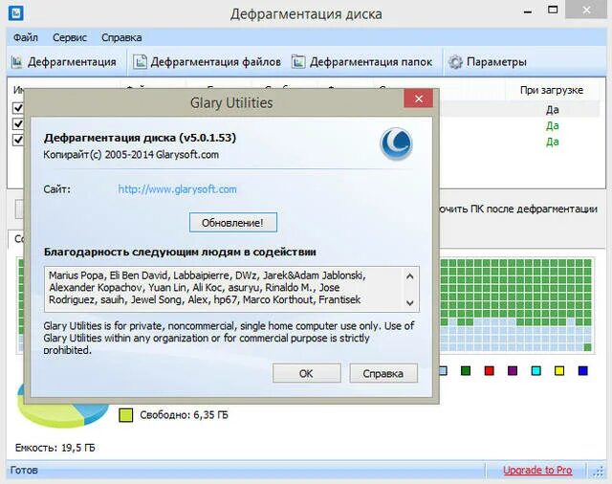
Task: Click the app icon in main title bar
Action: [x=15, y=13]
